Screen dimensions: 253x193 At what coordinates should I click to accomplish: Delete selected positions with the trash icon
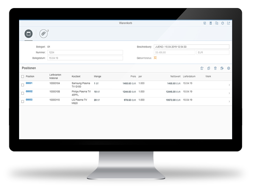point(215,68)
